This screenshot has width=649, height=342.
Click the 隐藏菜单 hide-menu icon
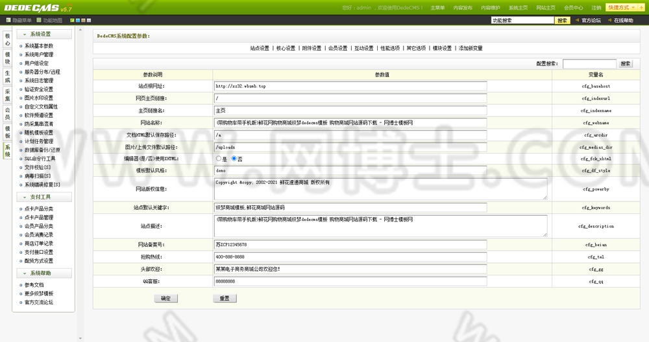coord(8,20)
